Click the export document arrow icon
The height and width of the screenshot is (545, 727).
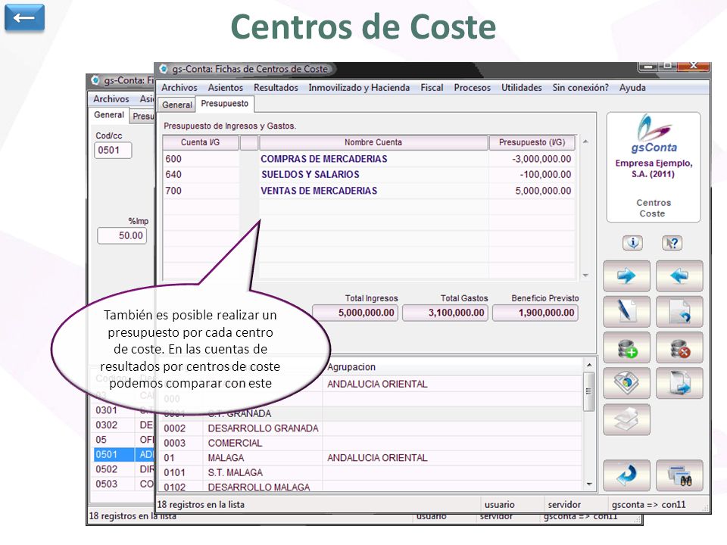(x=679, y=383)
